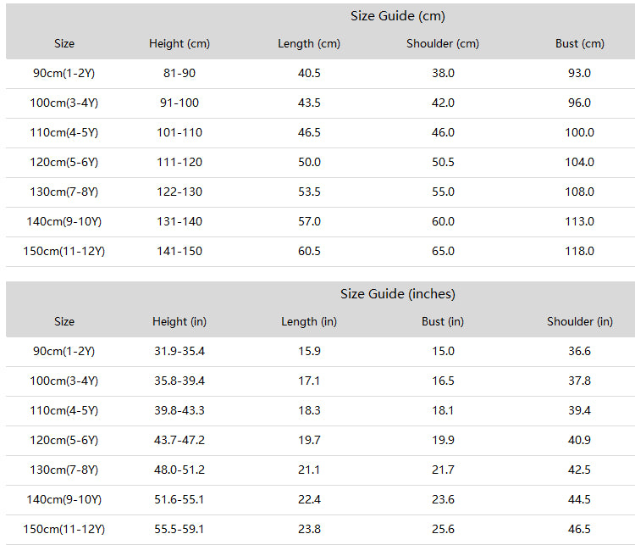Select 100cm(3-4Y) row in inches table
Screen dimensions: 635x545
click(x=320, y=381)
